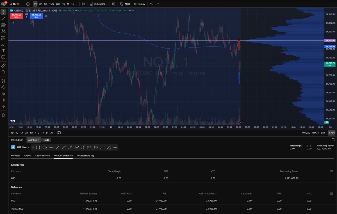Expand the collapsed indicators legend showing 3

point(12,22)
